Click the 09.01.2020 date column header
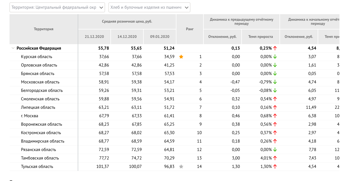The image size is (349, 181). click(160, 37)
